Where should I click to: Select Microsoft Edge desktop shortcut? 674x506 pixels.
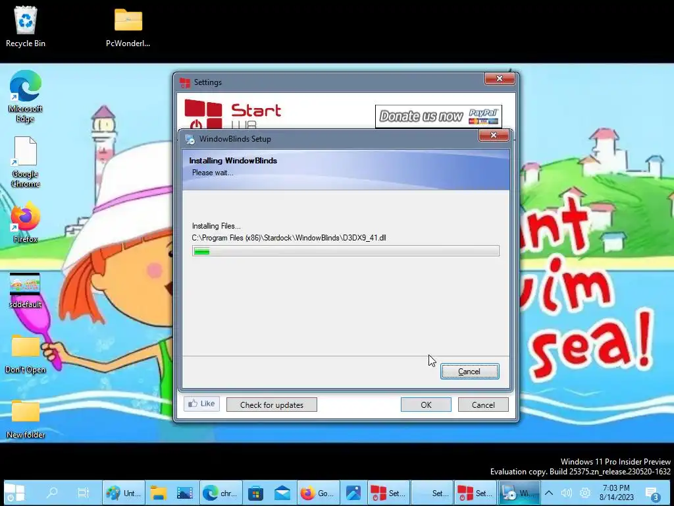[26, 96]
